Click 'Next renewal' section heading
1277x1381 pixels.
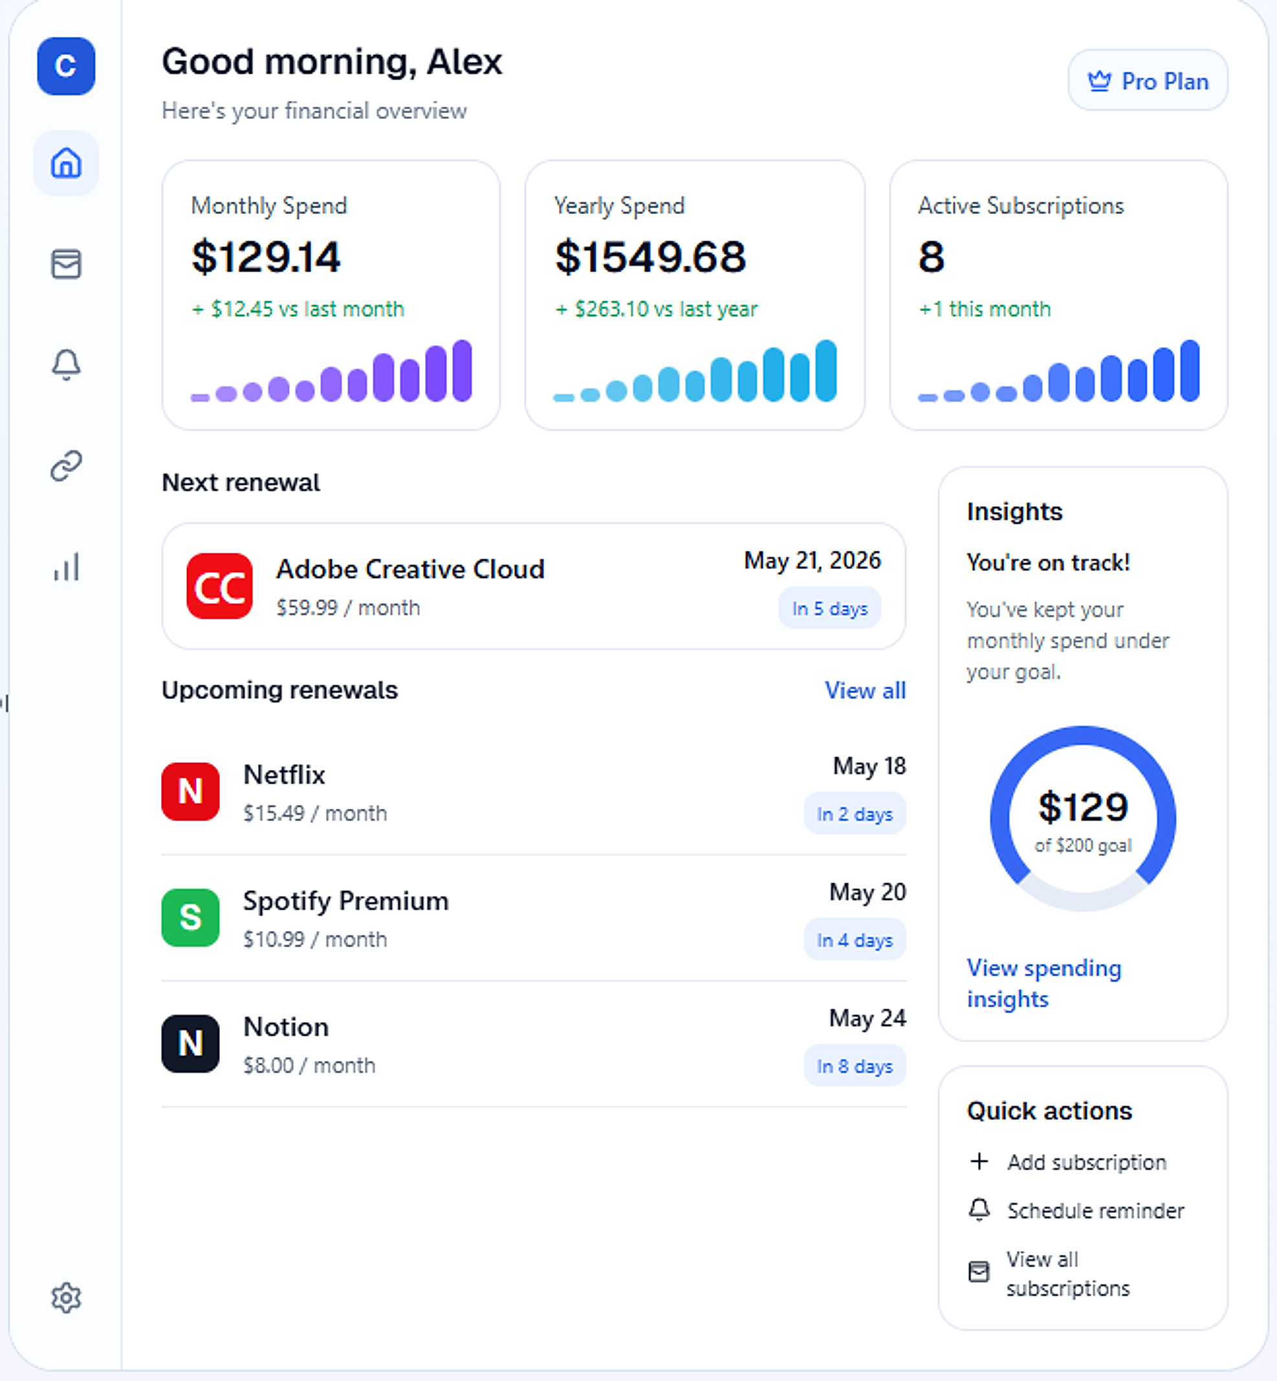[x=241, y=483]
